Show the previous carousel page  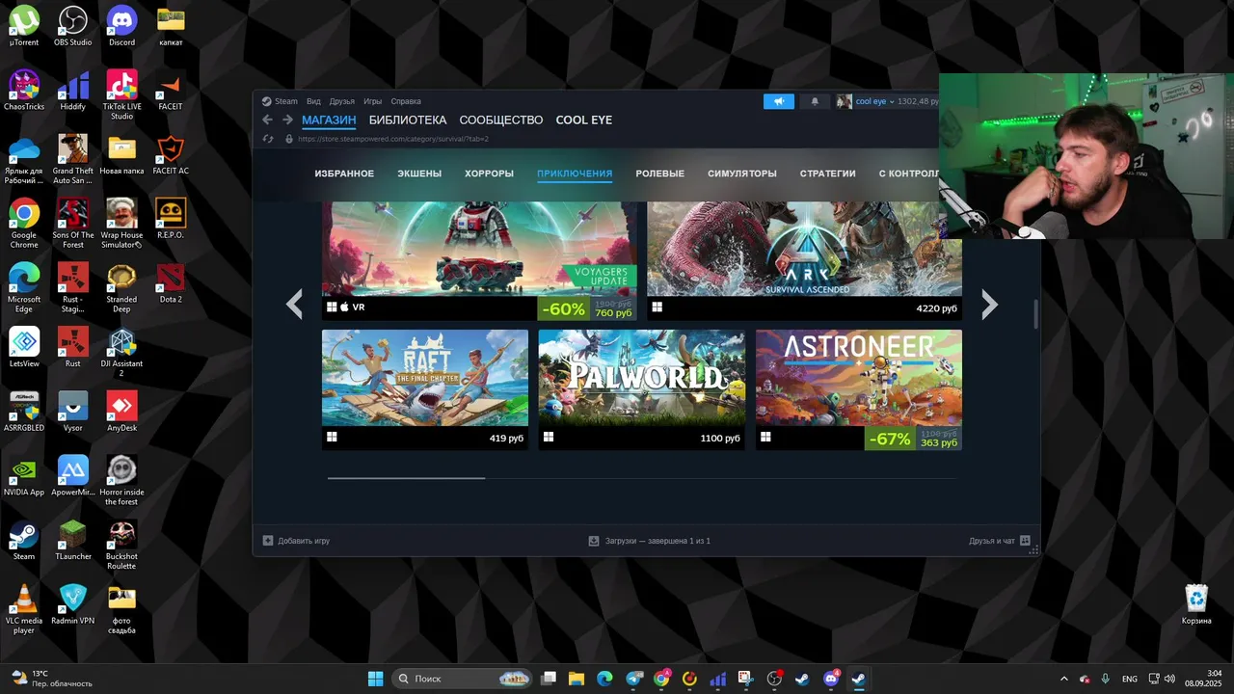click(295, 305)
